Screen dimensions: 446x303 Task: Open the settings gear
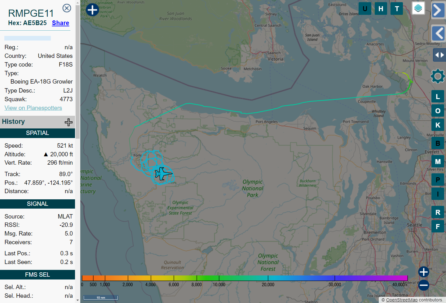[x=438, y=76]
